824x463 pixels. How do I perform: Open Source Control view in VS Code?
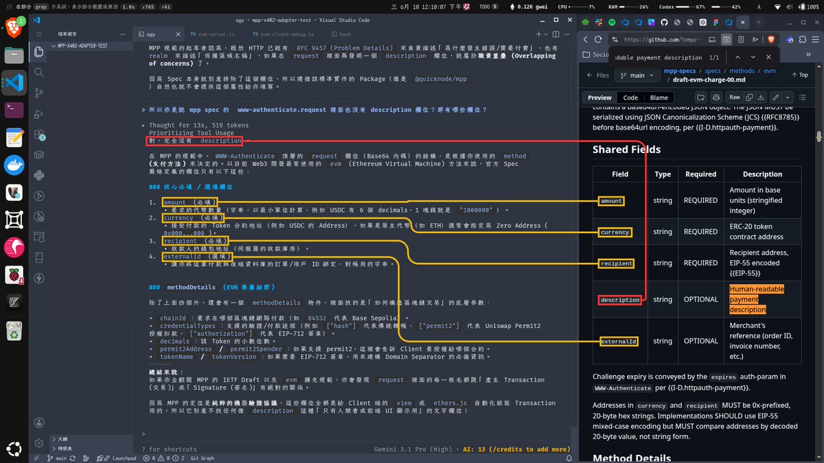[38, 93]
